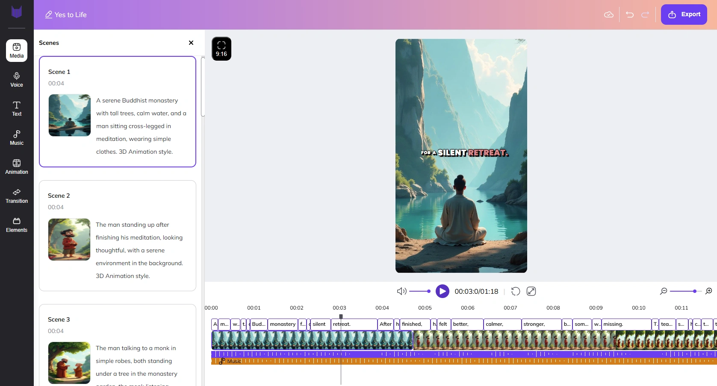717x386 pixels.
Task: Select the 'calmer,' caption clip
Action: tap(502, 324)
